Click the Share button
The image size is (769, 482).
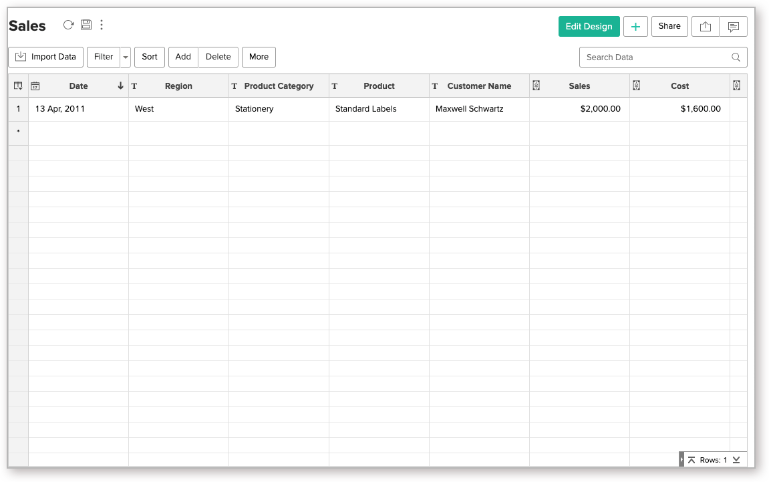coord(669,27)
